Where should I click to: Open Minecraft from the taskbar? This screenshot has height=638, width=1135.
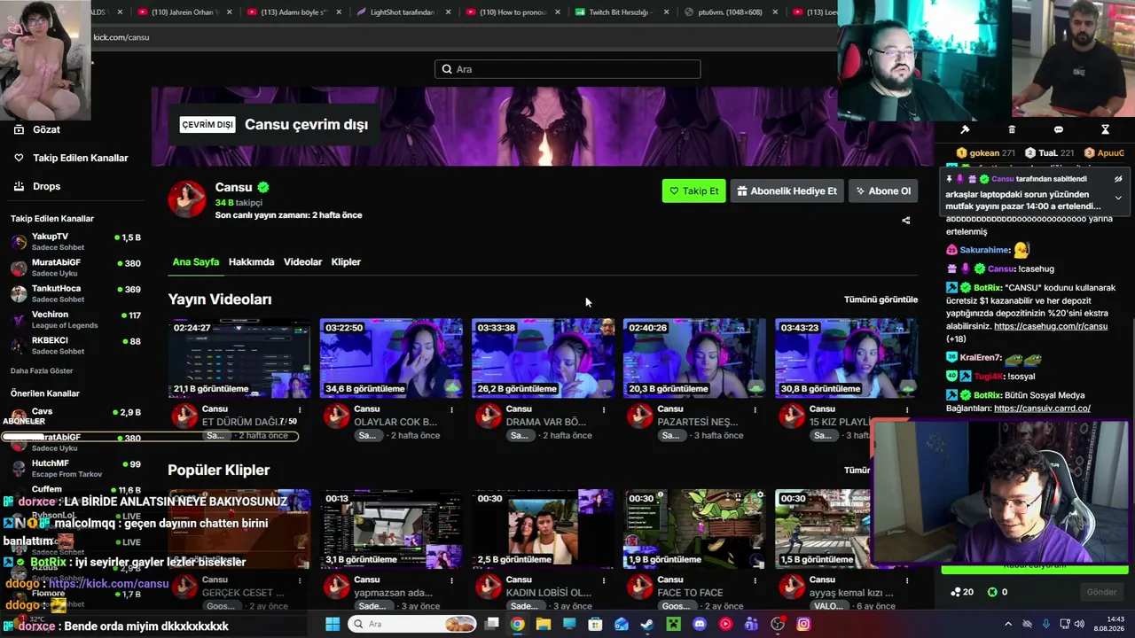(673, 624)
